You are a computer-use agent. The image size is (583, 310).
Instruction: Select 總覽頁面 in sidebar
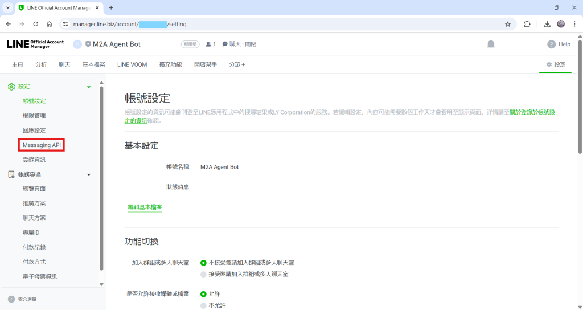click(x=34, y=189)
